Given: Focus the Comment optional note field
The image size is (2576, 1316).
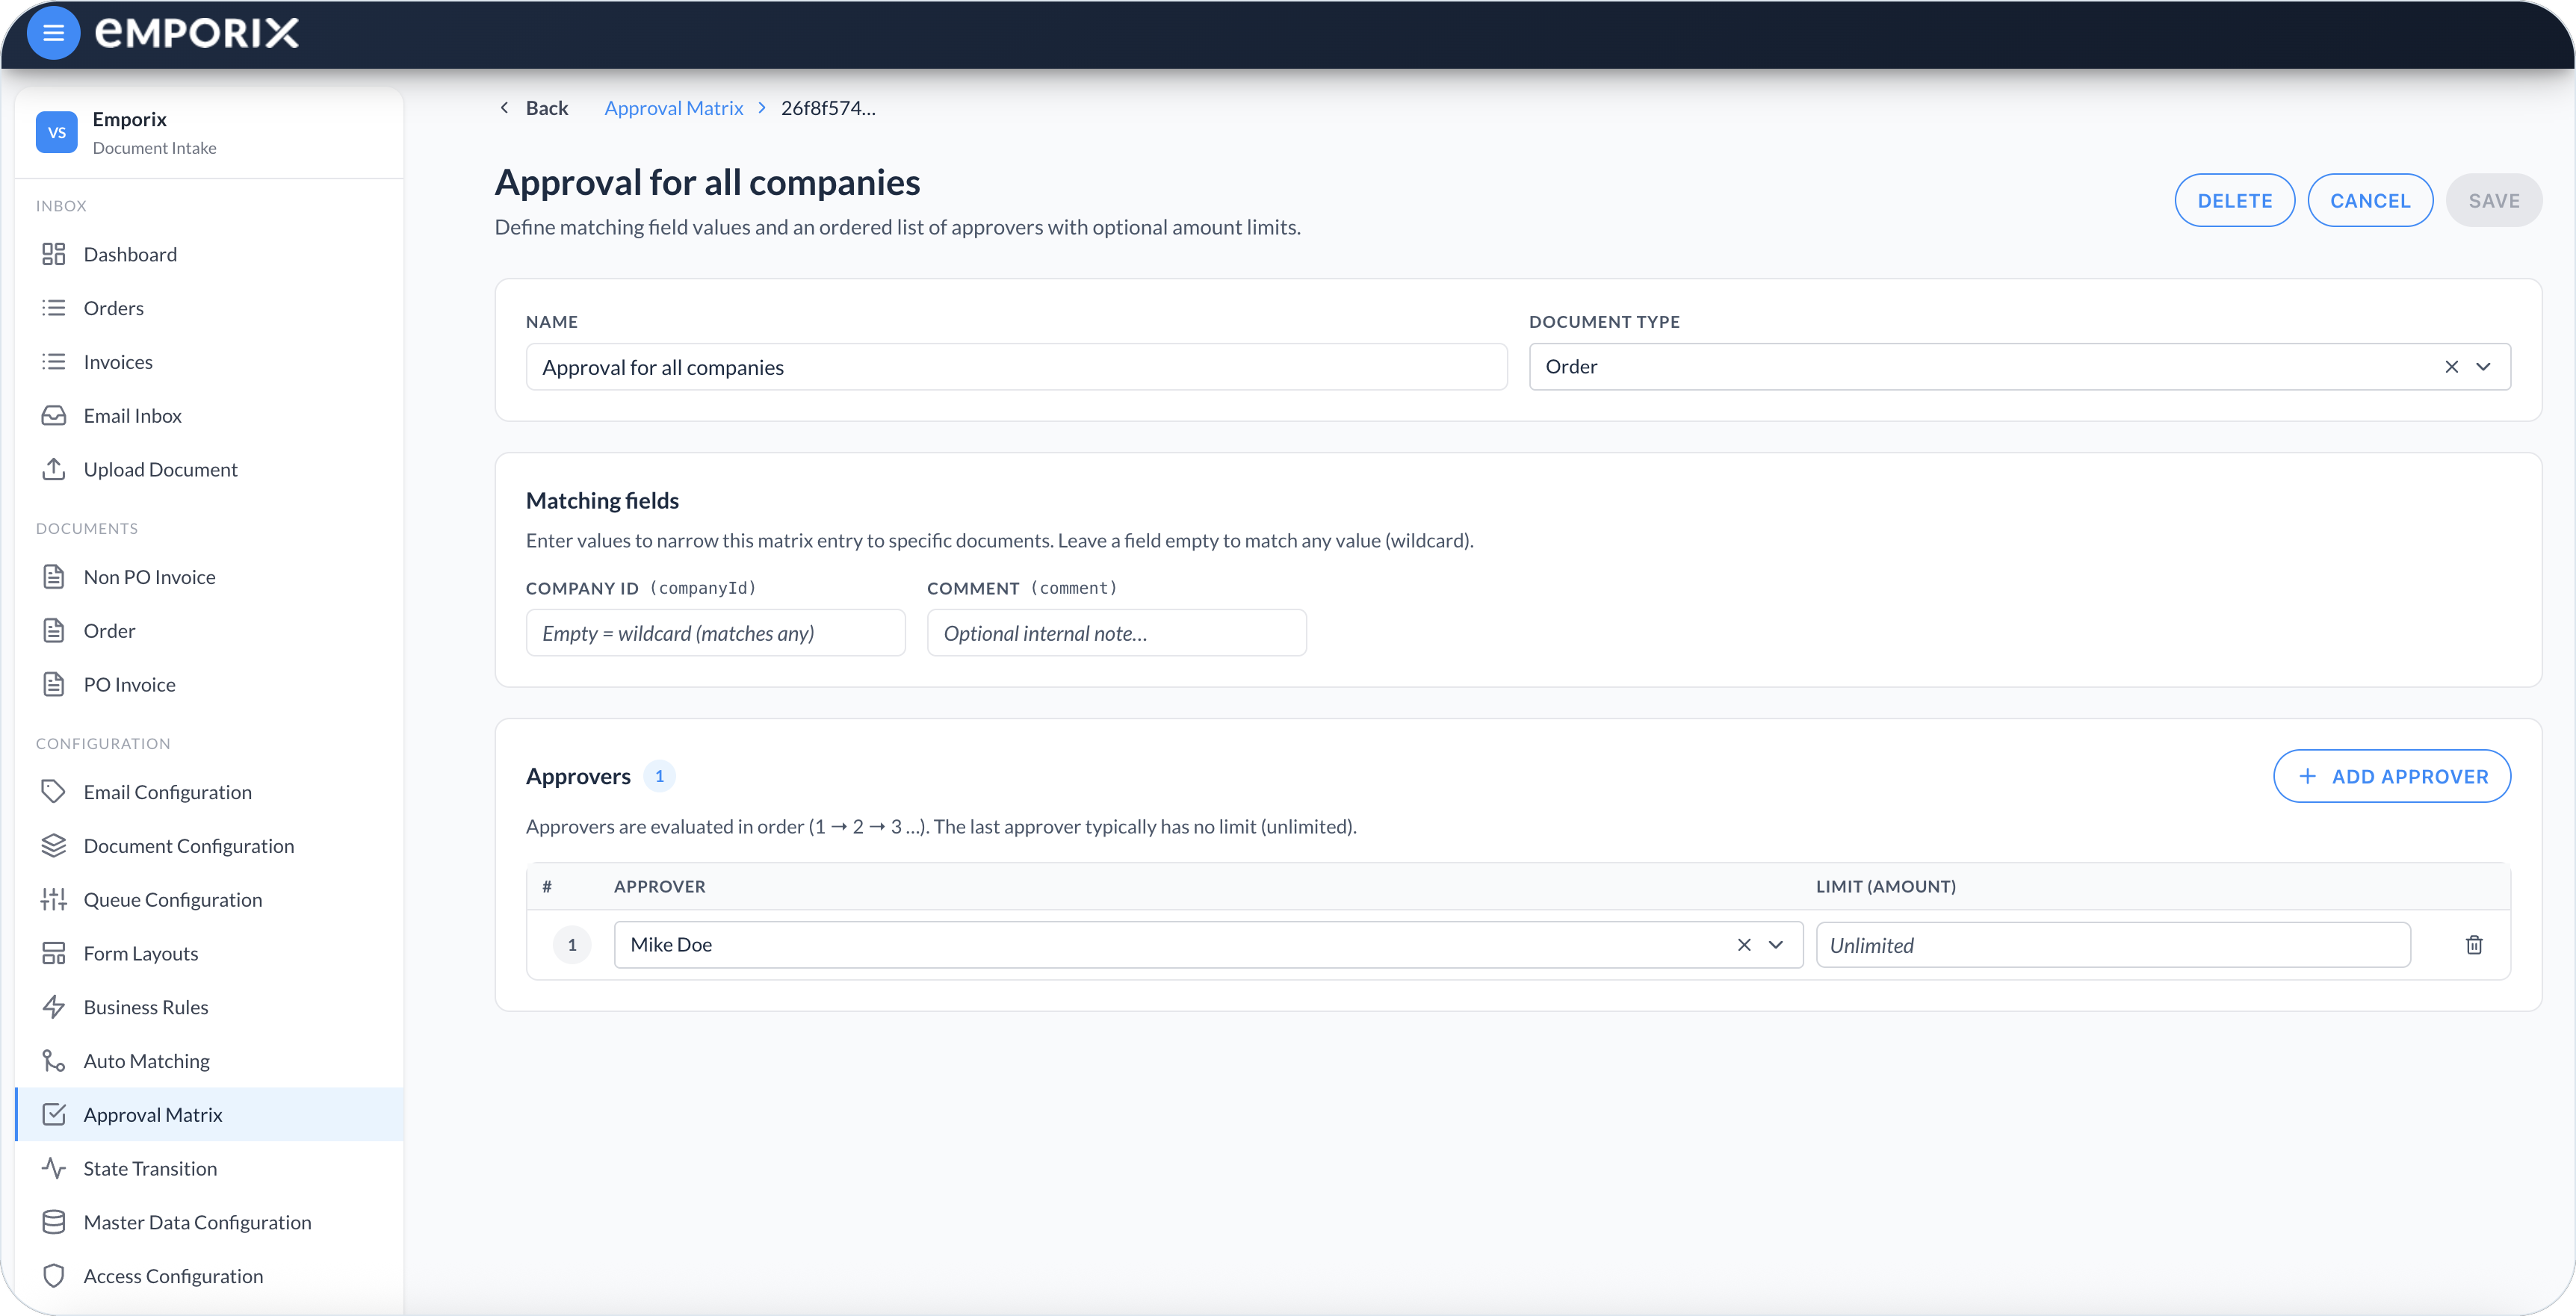Looking at the screenshot, I should point(1116,633).
